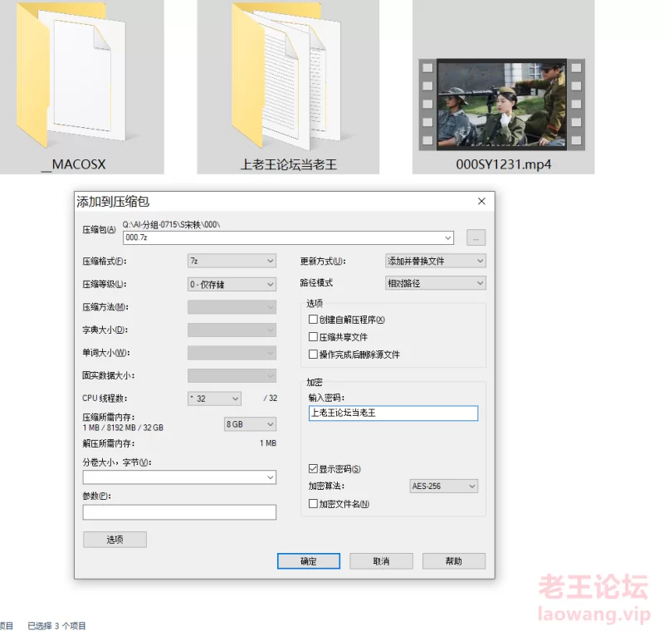Click the 参数 parameters input field
664x631 pixels.
[x=179, y=512]
